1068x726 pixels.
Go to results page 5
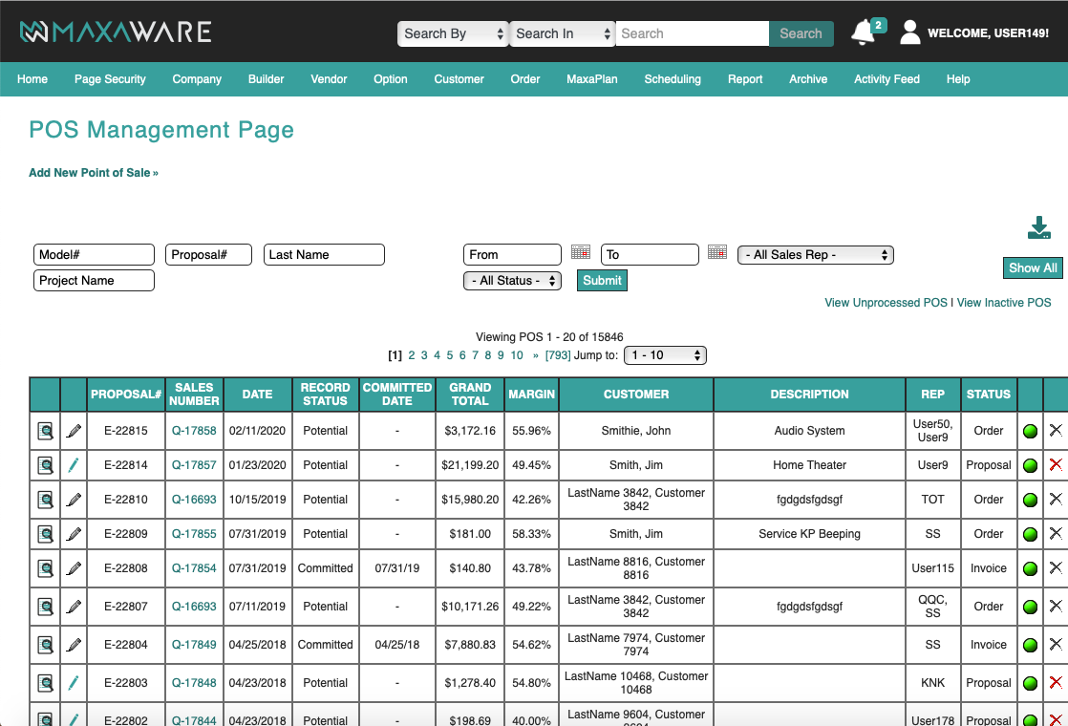[x=450, y=354]
